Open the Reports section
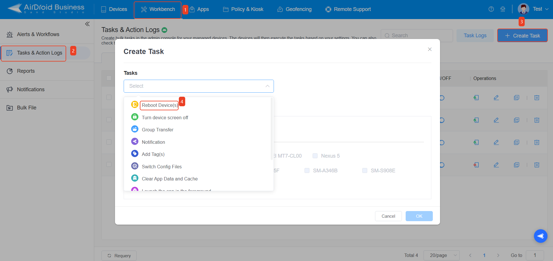Image resolution: width=553 pixels, height=261 pixels. (26, 71)
